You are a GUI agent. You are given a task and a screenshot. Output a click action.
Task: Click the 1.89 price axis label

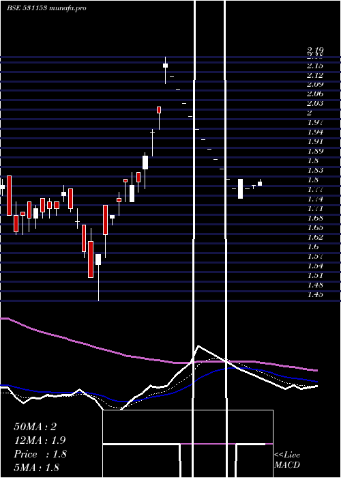[315, 151]
